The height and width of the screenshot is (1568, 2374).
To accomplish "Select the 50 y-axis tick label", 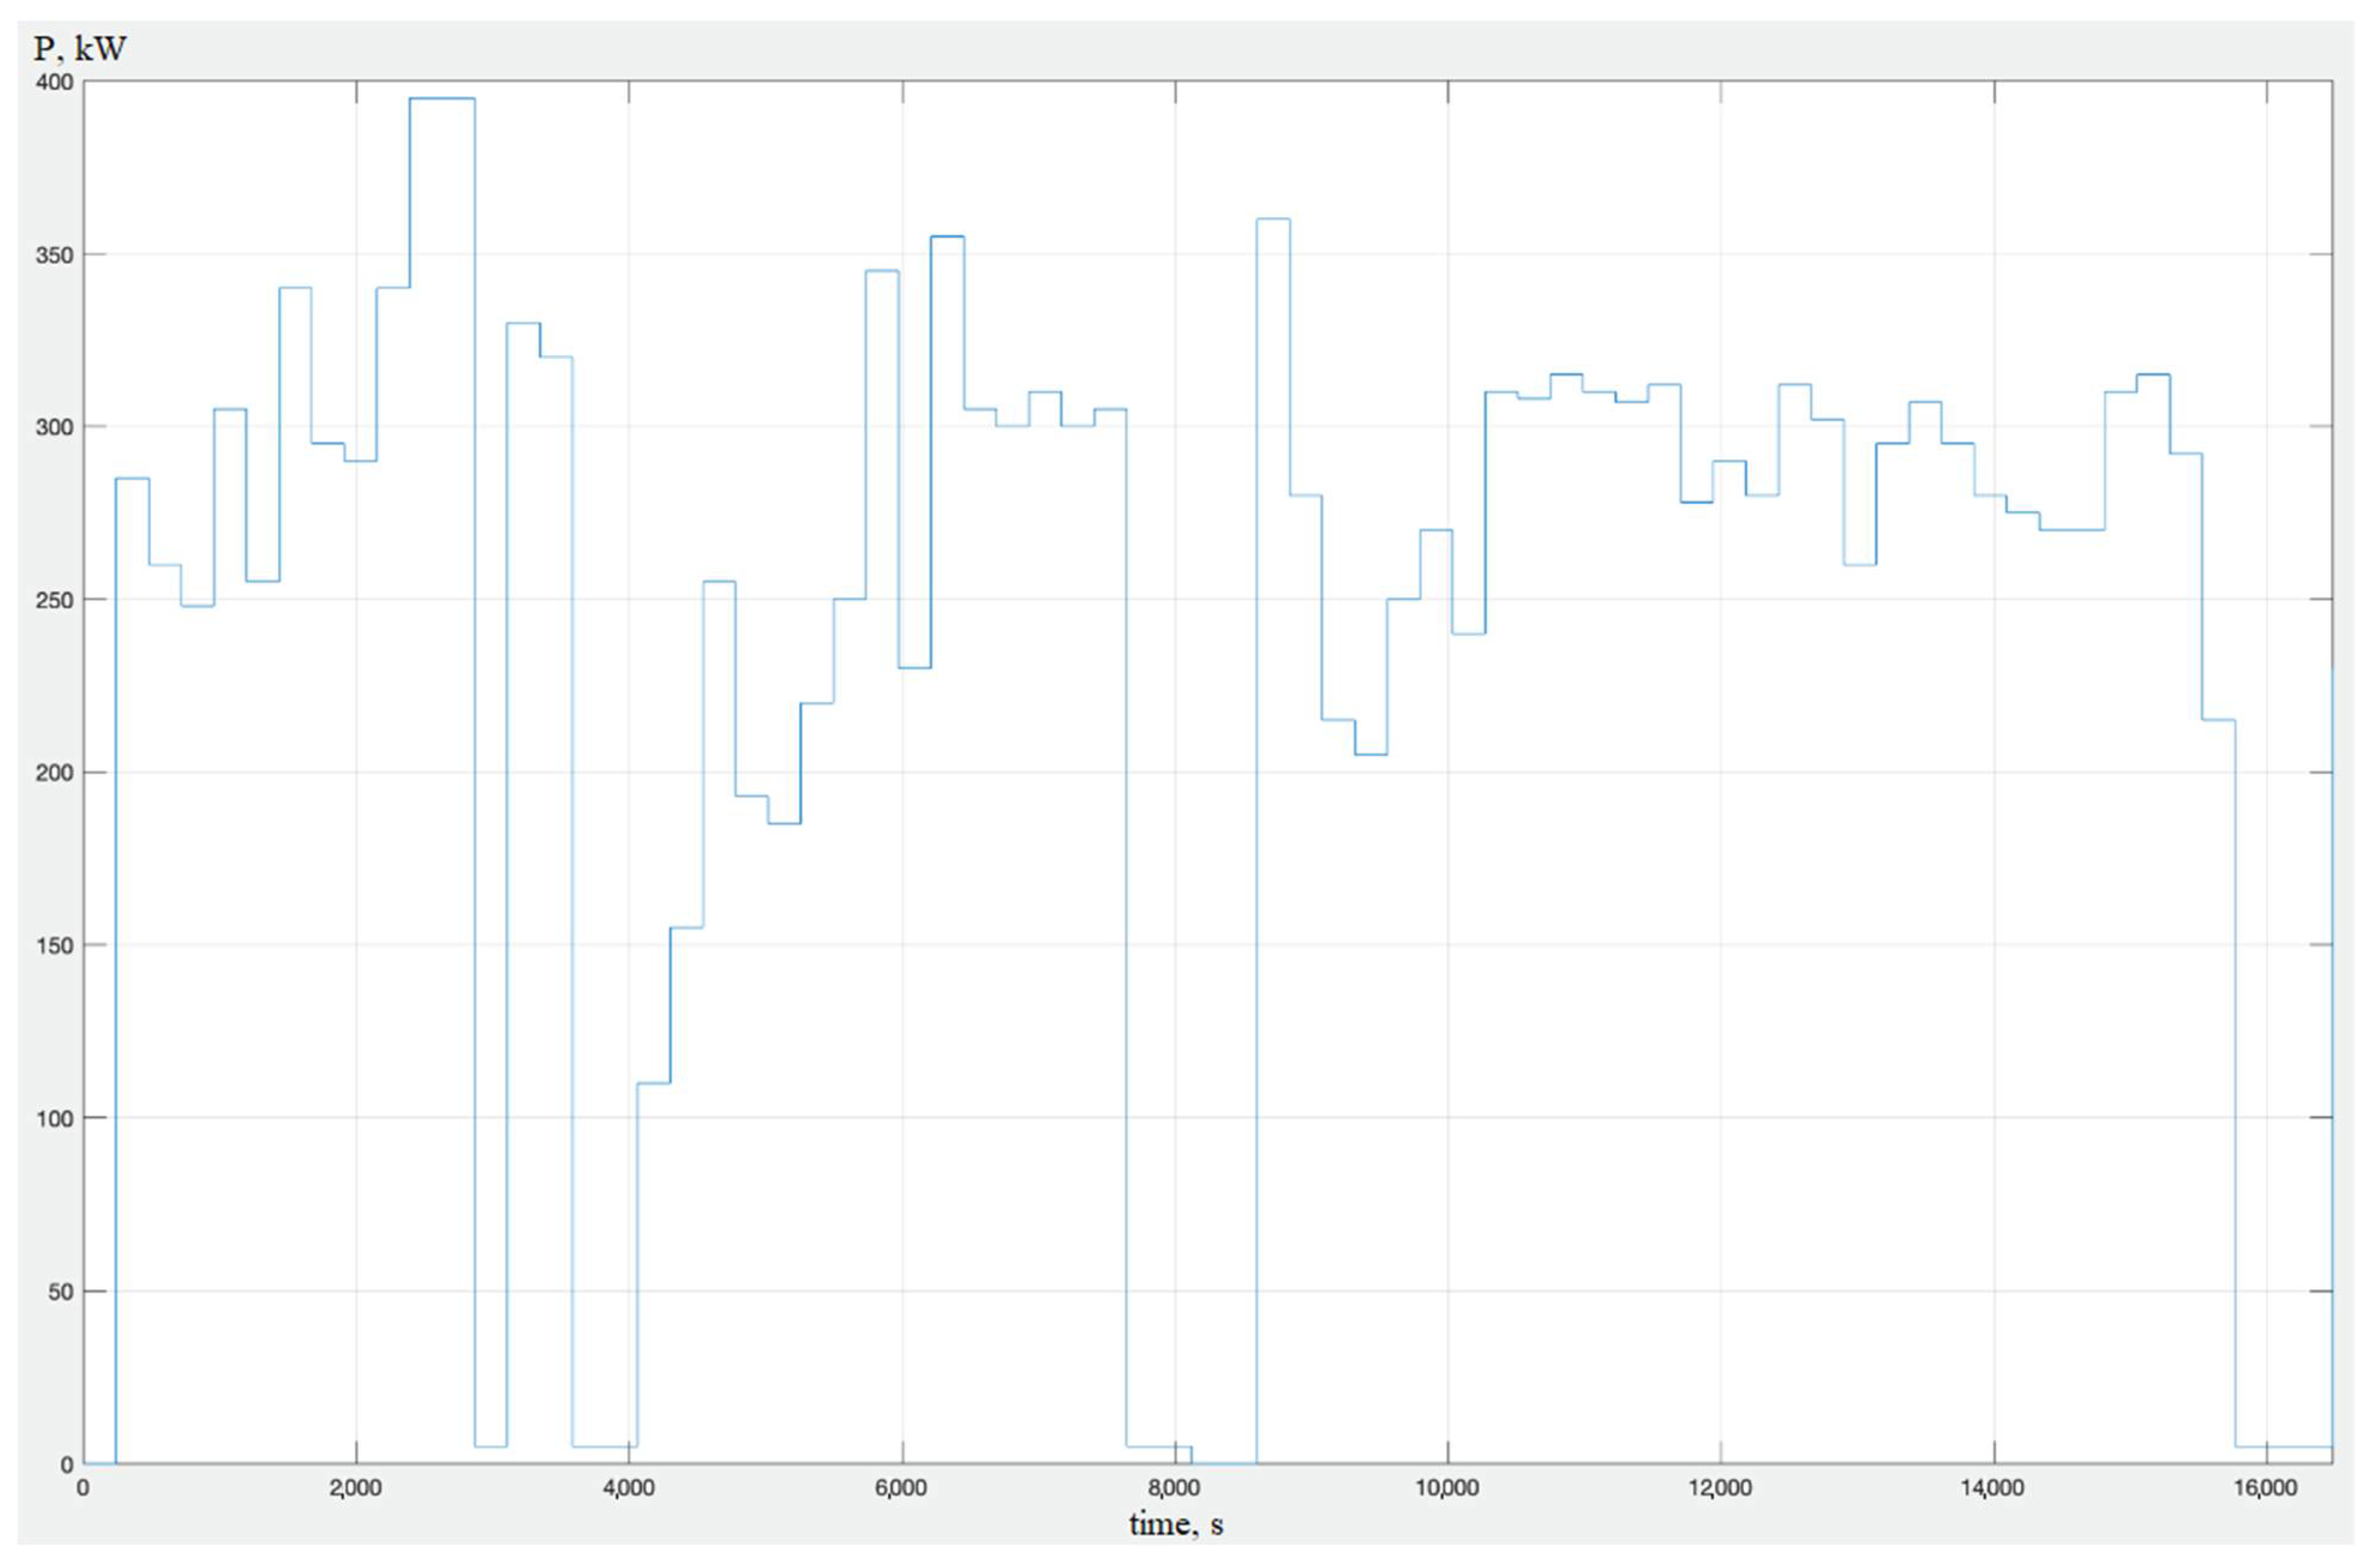I will (x=60, y=1292).
